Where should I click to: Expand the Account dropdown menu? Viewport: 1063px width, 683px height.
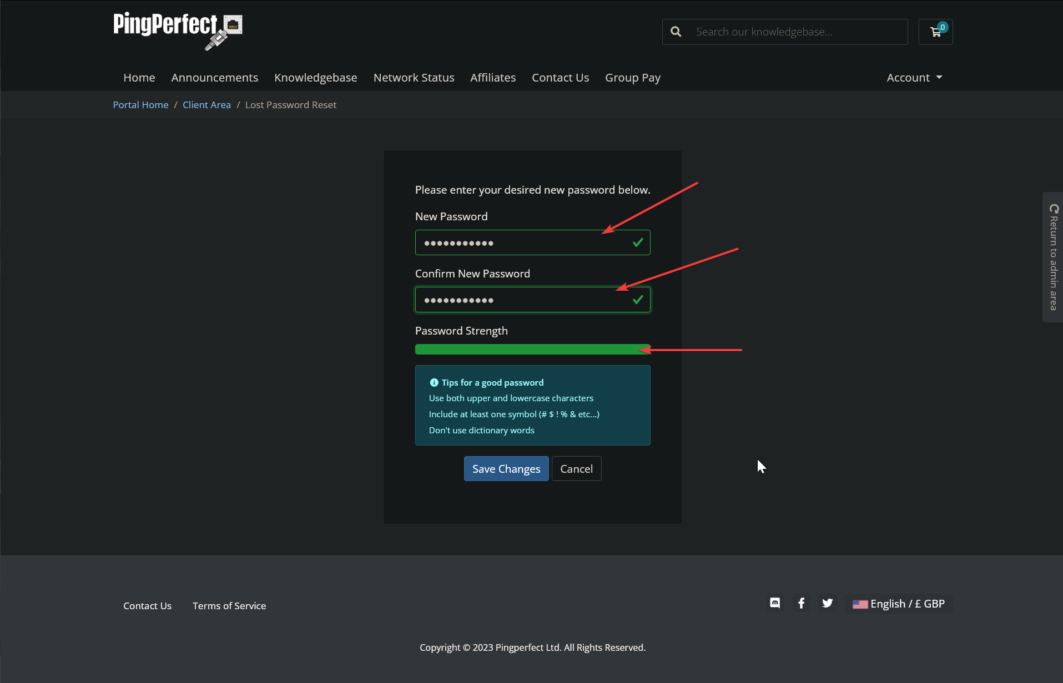(x=914, y=78)
